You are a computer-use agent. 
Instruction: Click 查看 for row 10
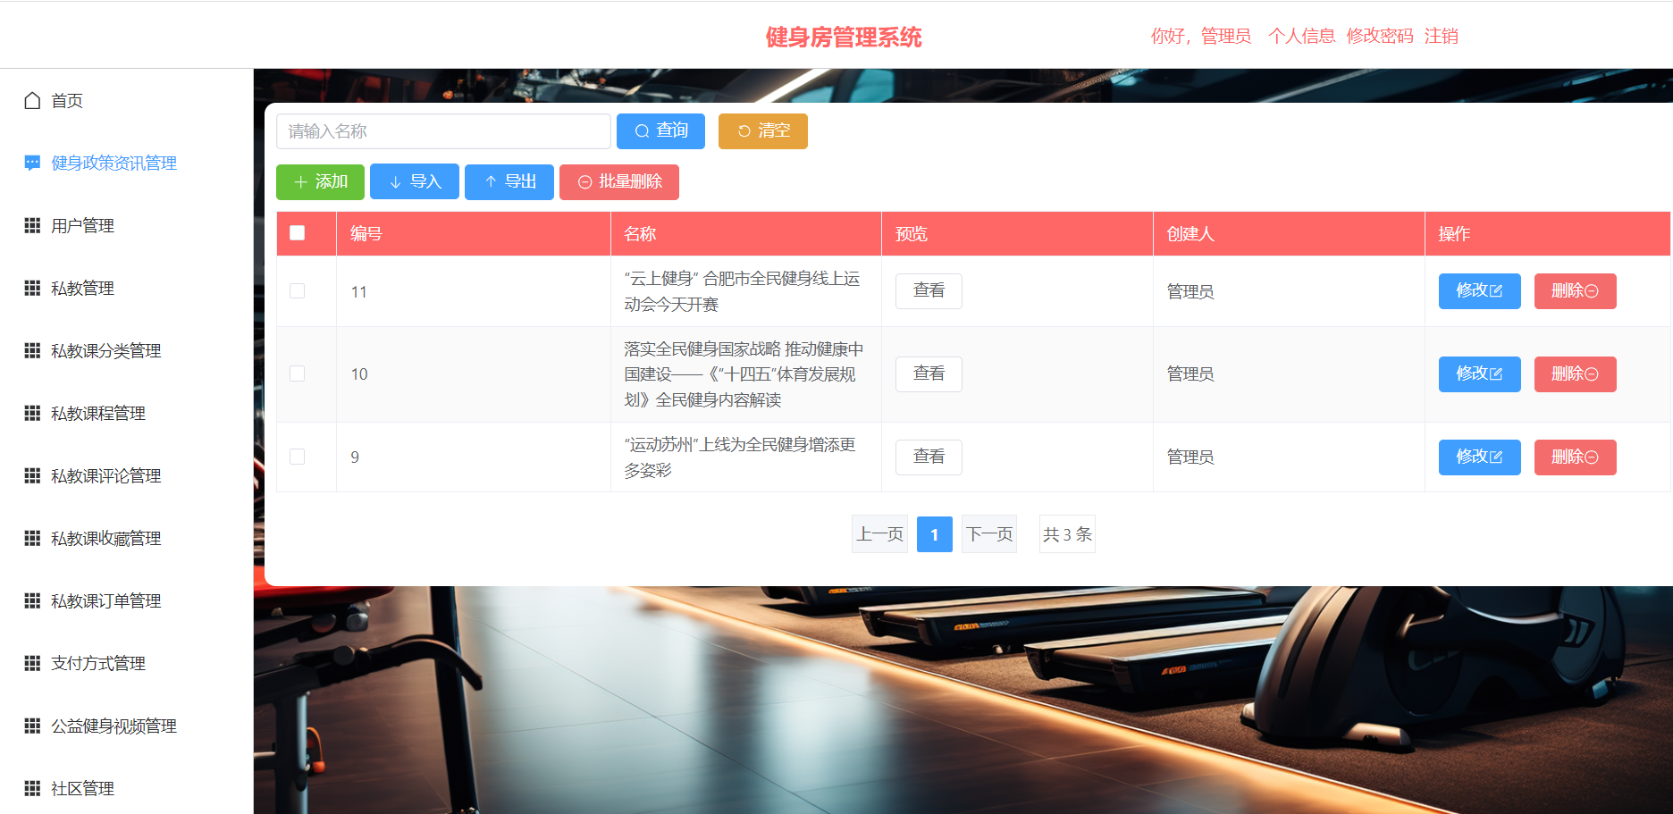[929, 374]
